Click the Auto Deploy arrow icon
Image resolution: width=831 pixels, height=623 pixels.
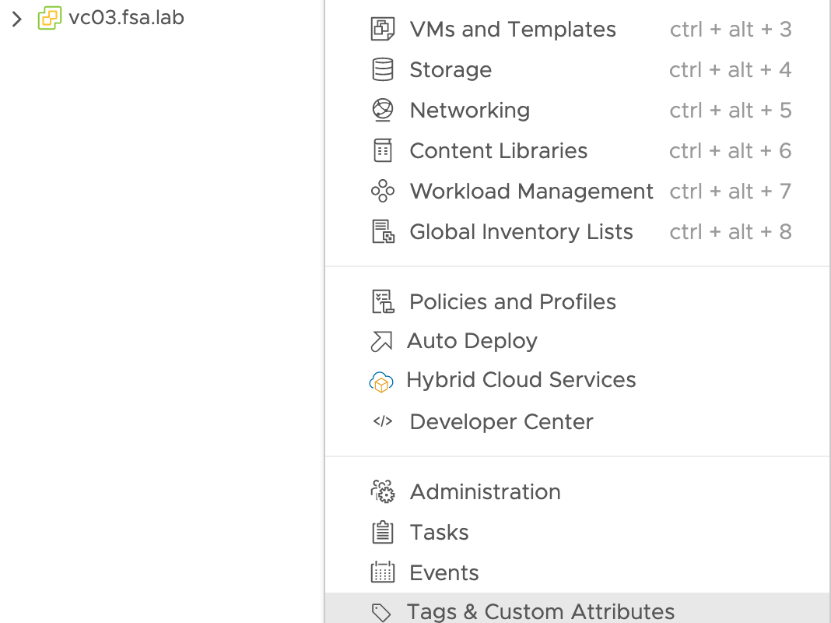tap(381, 341)
